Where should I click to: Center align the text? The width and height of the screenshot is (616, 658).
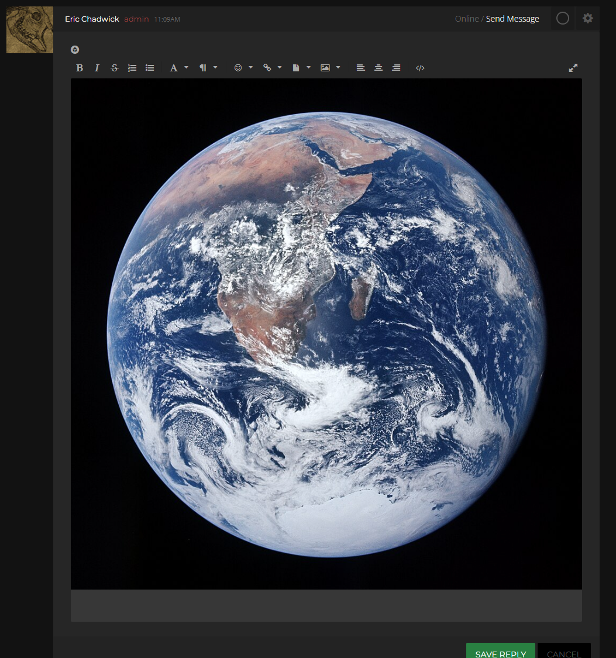pos(378,68)
